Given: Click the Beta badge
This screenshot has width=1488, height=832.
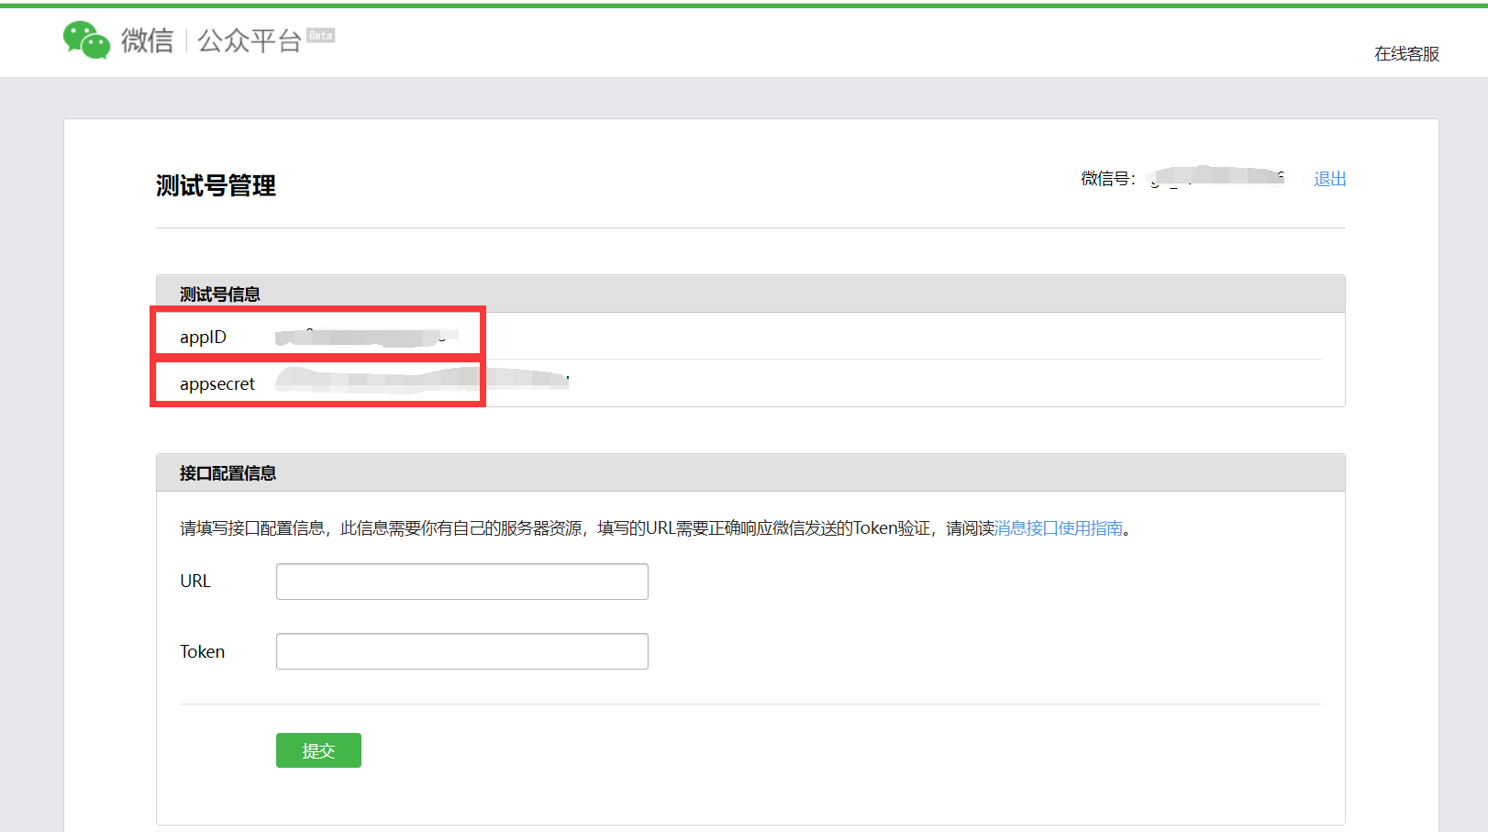Looking at the screenshot, I should click(x=320, y=35).
